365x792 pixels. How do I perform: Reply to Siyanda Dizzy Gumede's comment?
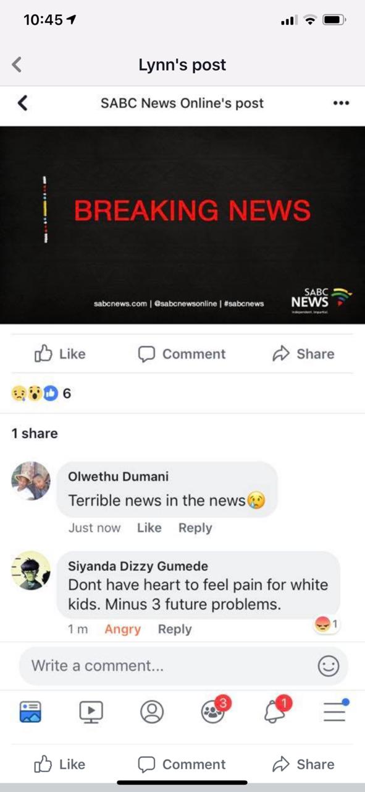click(175, 629)
